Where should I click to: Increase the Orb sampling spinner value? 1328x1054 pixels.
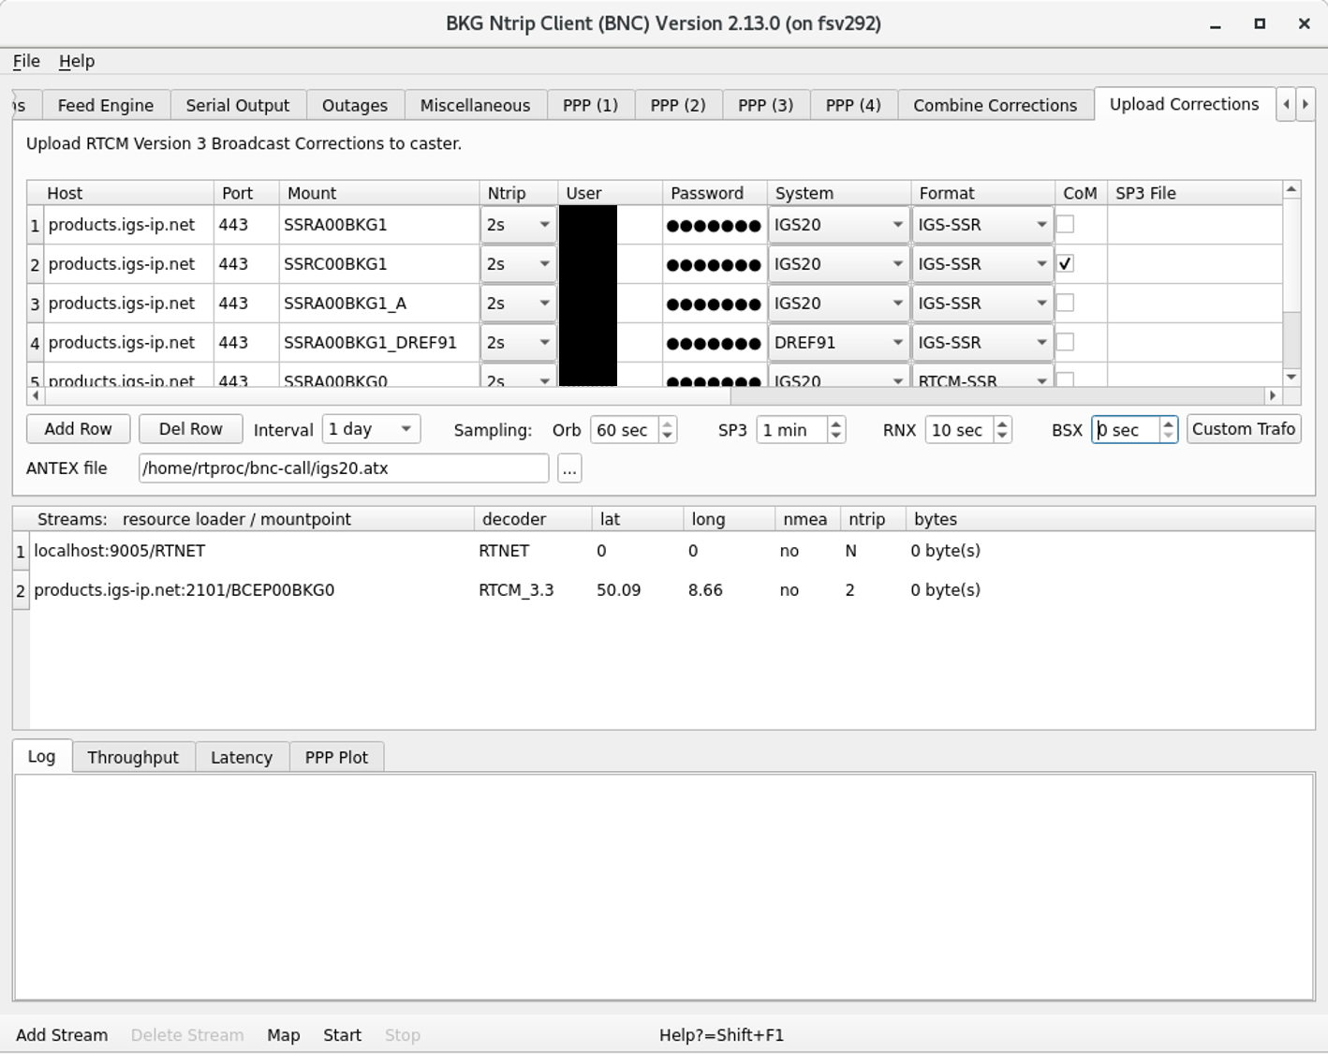[667, 424]
